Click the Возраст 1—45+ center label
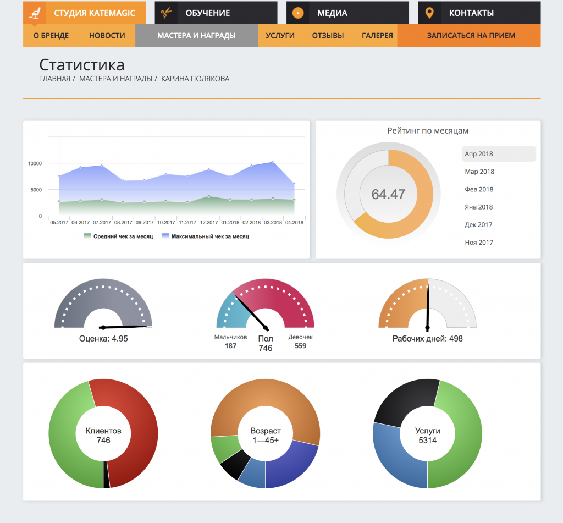This screenshot has height=523, width=563. pos(266,436)
